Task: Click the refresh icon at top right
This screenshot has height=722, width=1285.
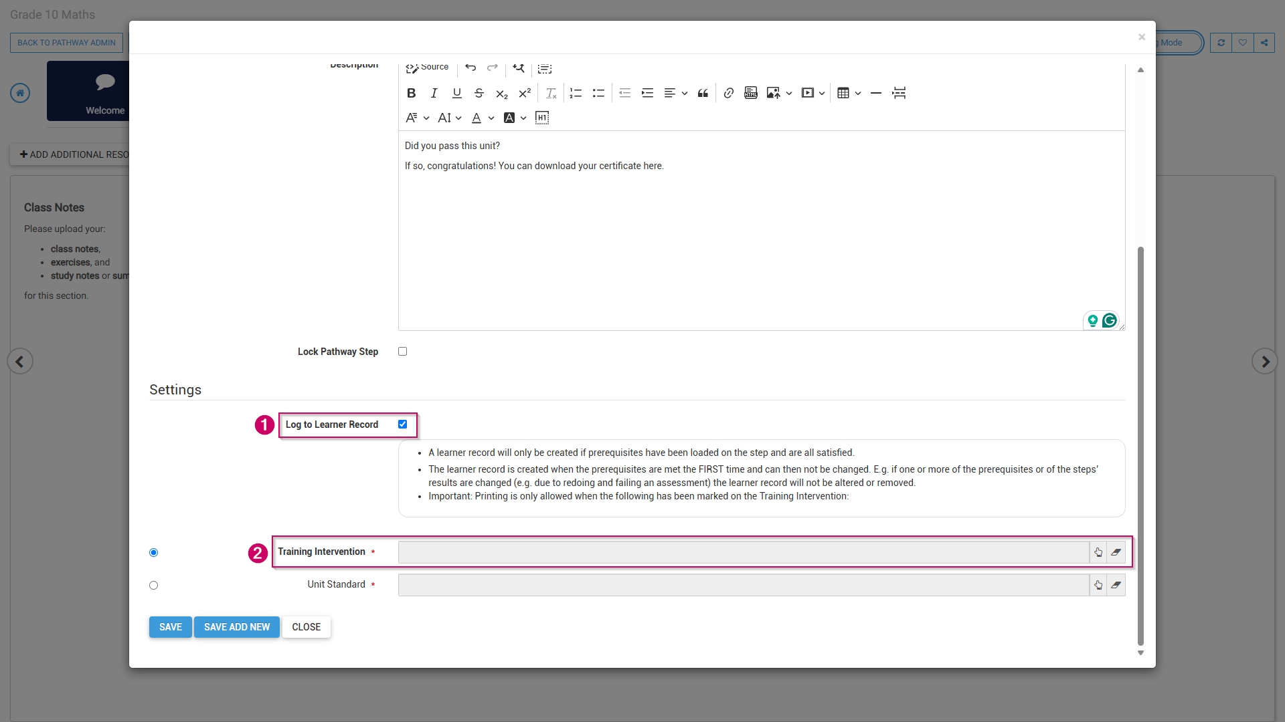Action: click(x=1221, y=43)
